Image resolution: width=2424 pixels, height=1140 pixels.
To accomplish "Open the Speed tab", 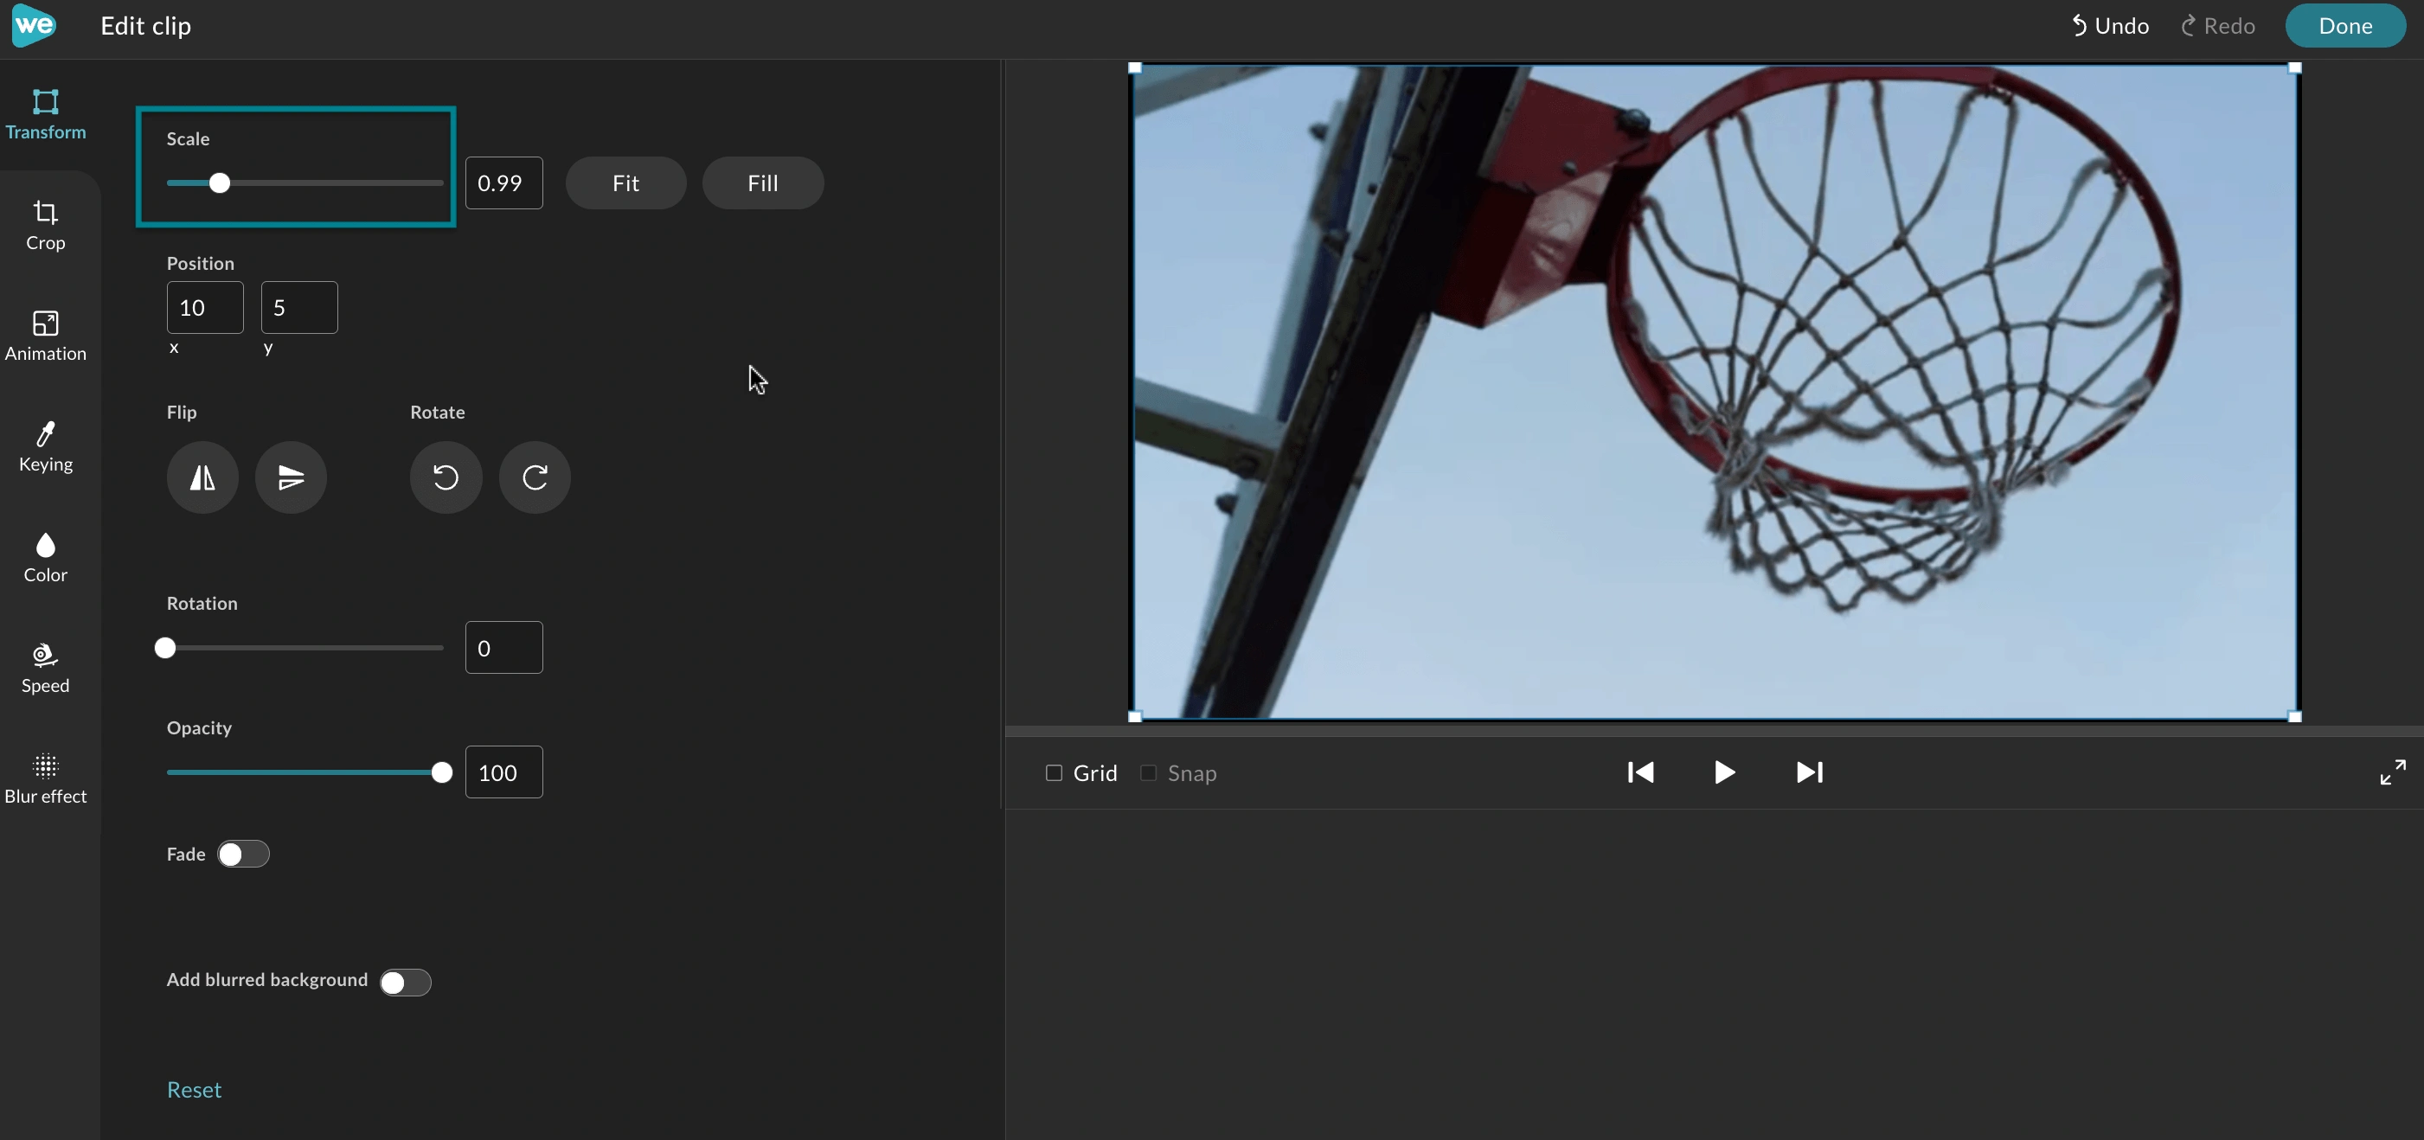I will coord(45,669).
